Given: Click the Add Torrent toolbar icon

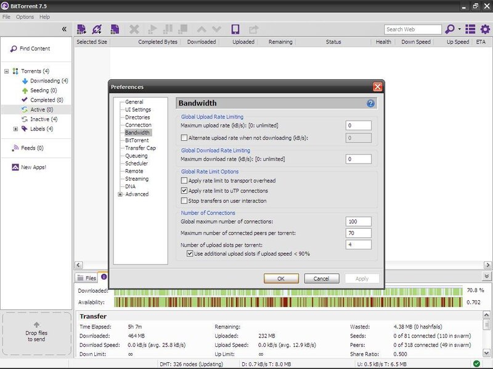Looking at the screenshot, I should coord(81,29).
